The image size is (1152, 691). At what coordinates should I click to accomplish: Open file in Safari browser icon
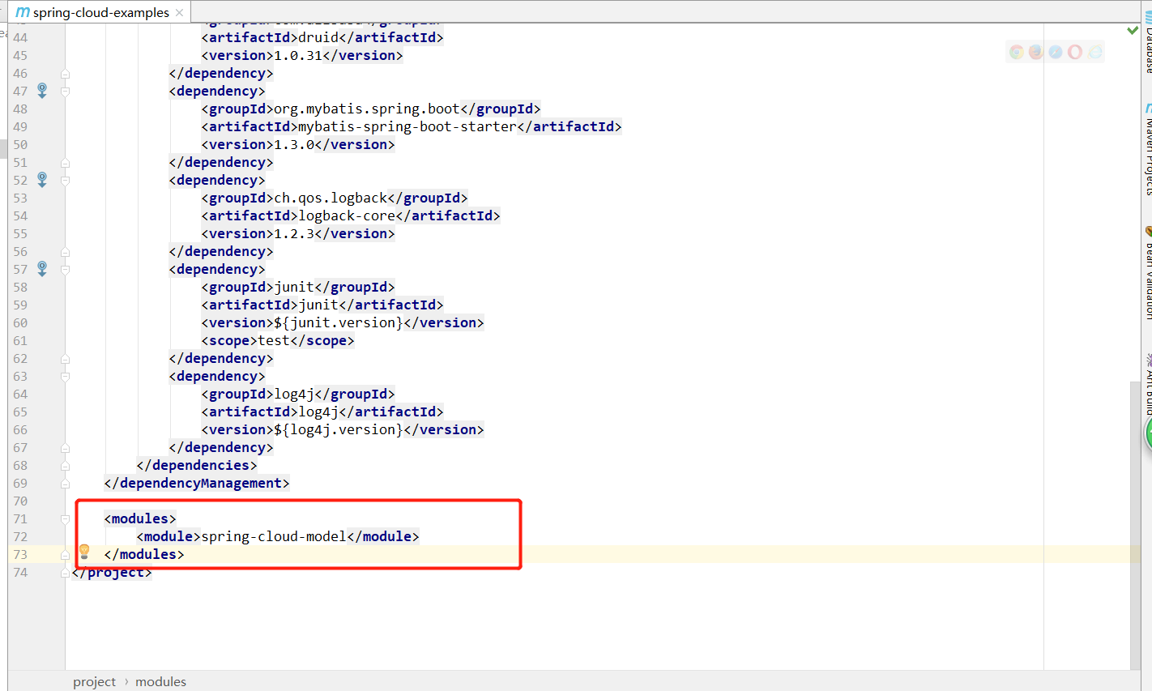tap(1055, 52)
